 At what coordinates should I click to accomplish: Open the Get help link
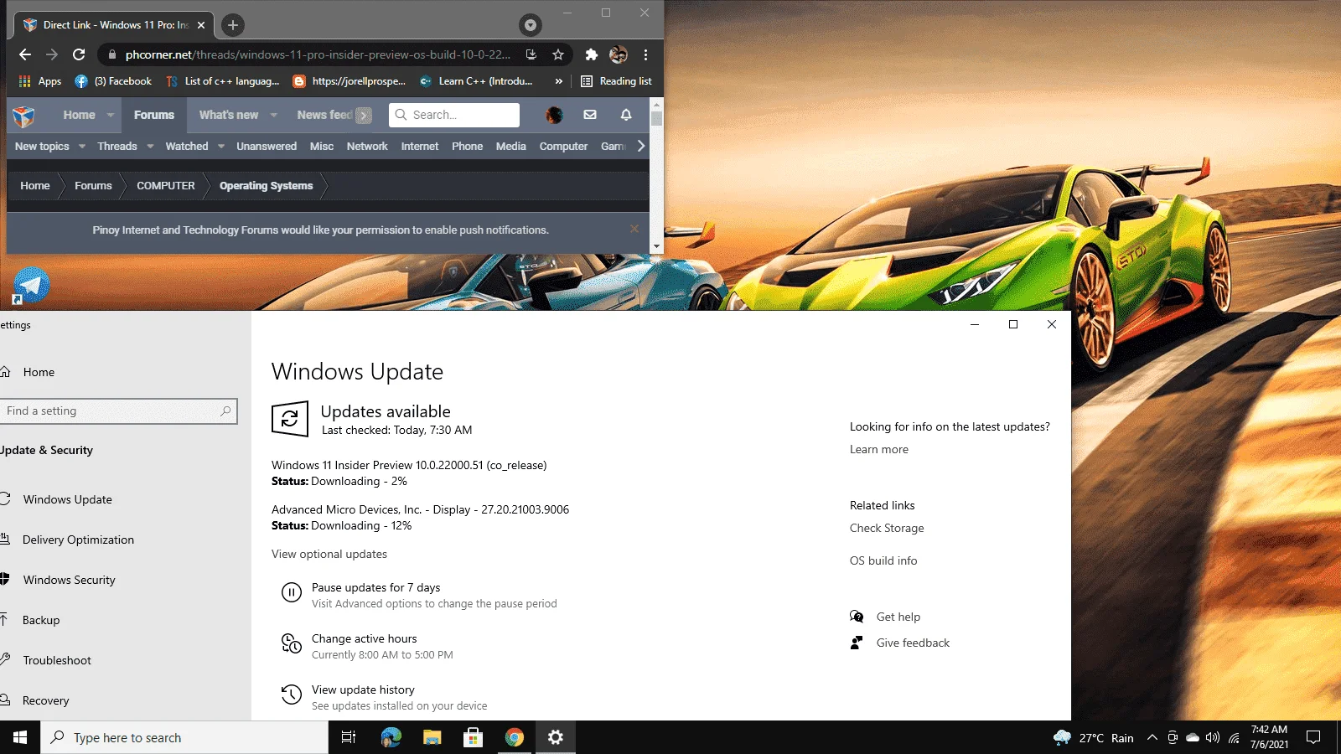(x=898, y=617)
